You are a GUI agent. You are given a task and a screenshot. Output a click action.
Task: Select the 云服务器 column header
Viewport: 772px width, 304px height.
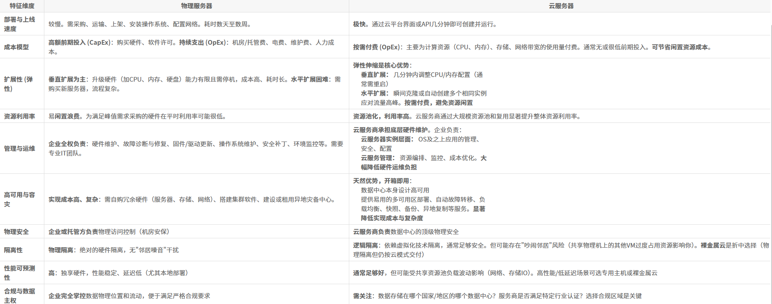tap(561, 6)
